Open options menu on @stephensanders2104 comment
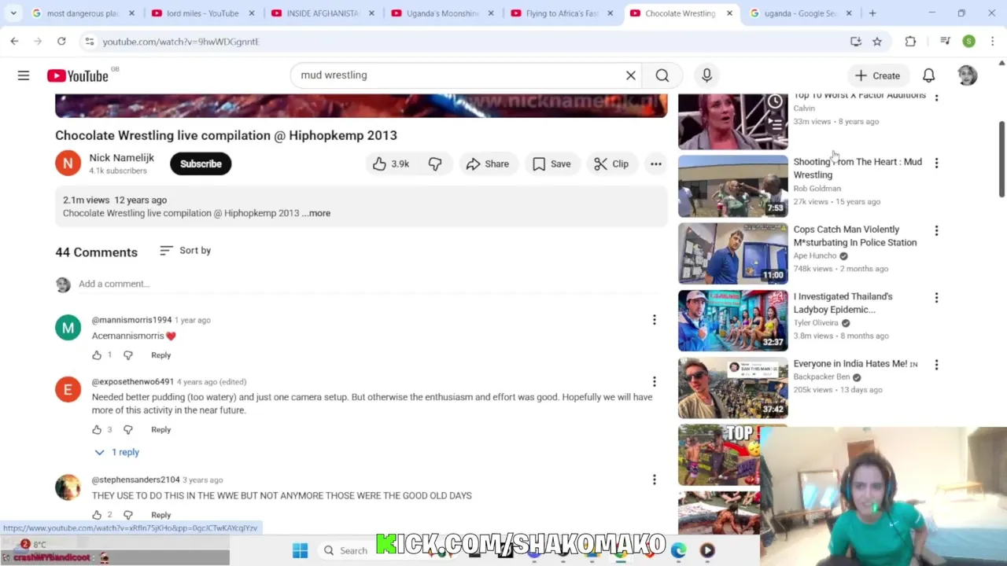The height and width of the screenshot is (566, 1007). point(654,480)
